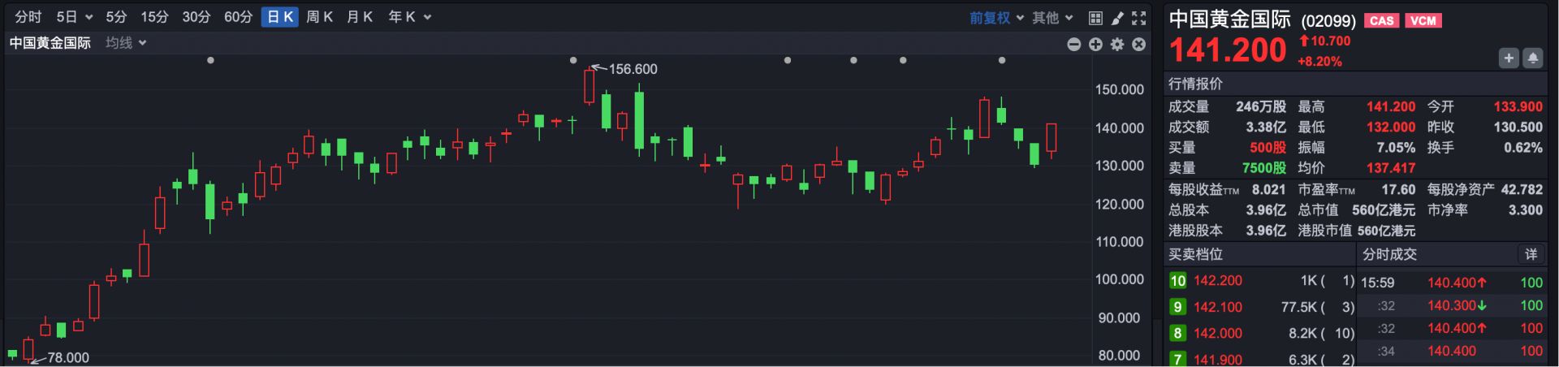Viewport: 1559px width, 367px height.
Task: Open the 年K dropdown arrow
Action: point(428,17)
